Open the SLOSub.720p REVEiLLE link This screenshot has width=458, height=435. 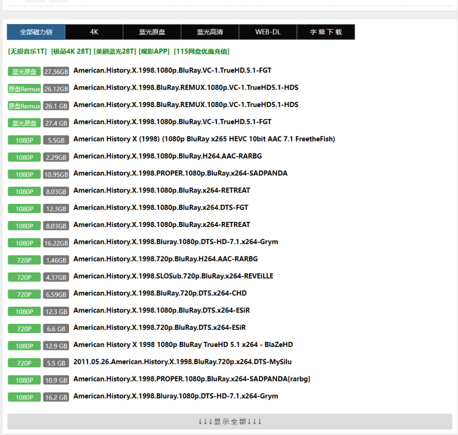point(173,276)
